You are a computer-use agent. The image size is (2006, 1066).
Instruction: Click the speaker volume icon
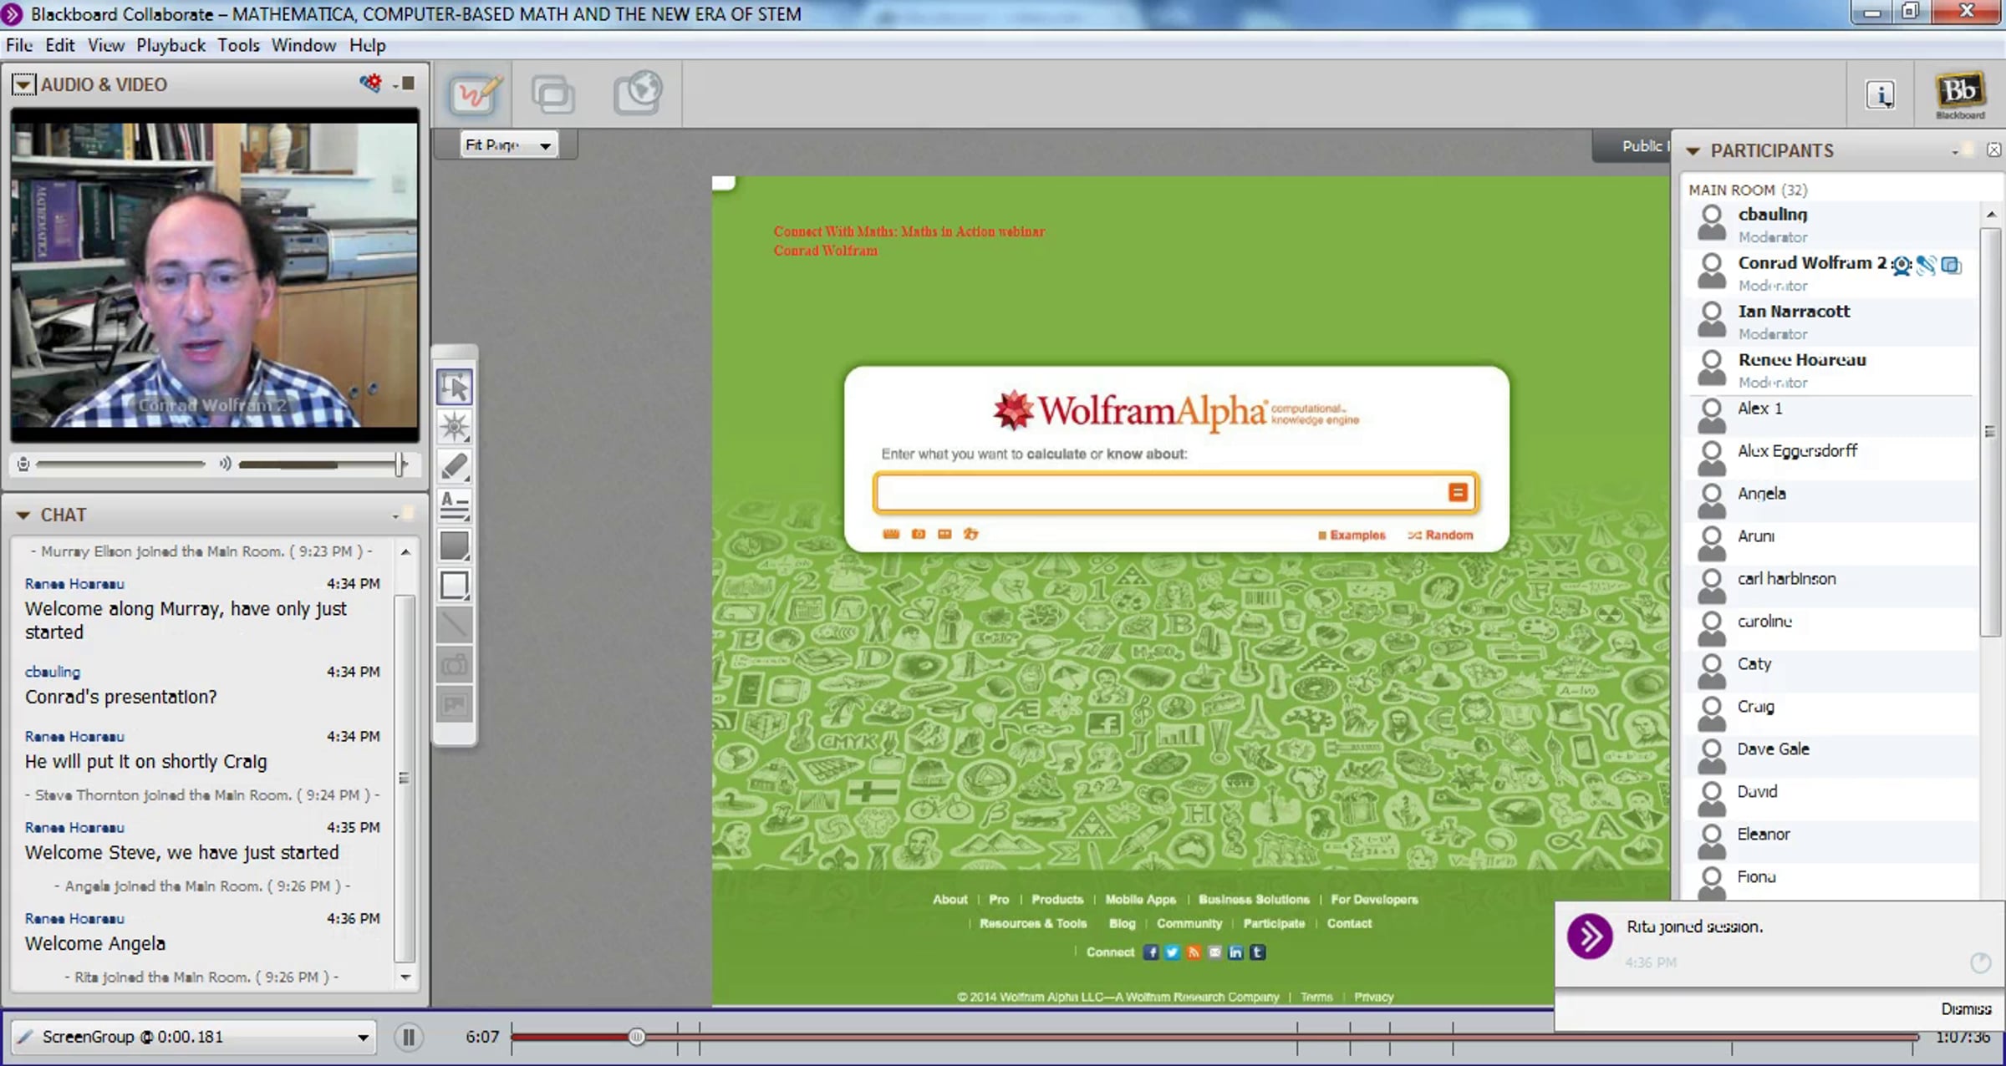(x=225, y=464)
